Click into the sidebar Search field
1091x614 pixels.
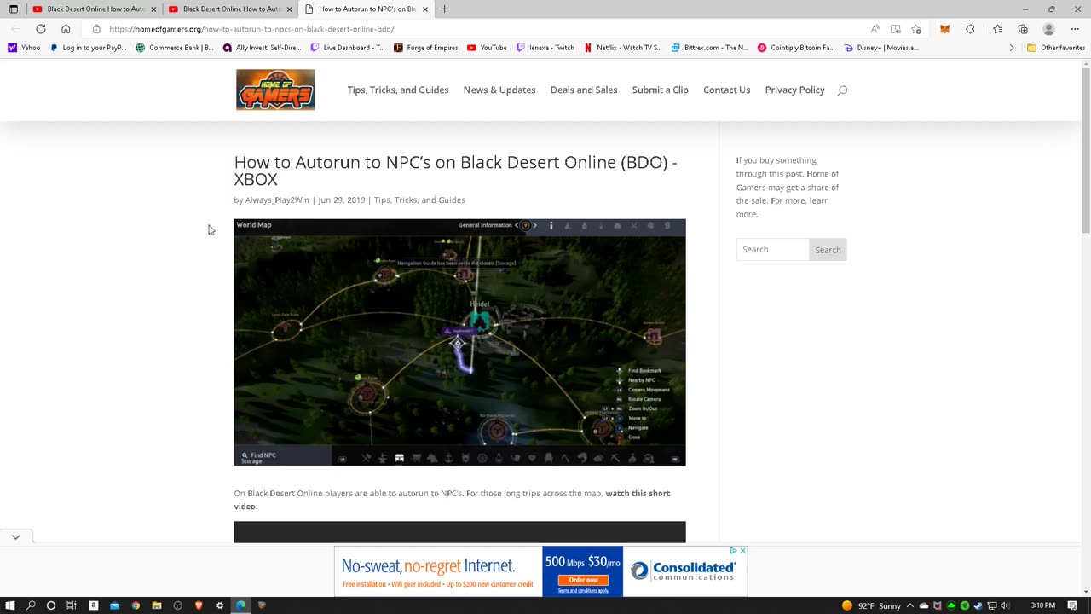click(773, 250)
